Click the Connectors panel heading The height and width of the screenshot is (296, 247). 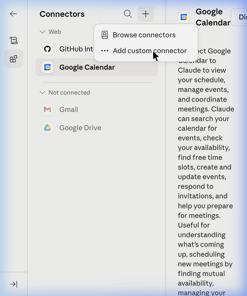pos(62,14)
